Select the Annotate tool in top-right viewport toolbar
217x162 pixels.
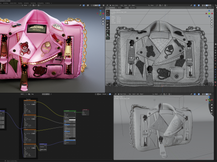(x=108, y=31)
